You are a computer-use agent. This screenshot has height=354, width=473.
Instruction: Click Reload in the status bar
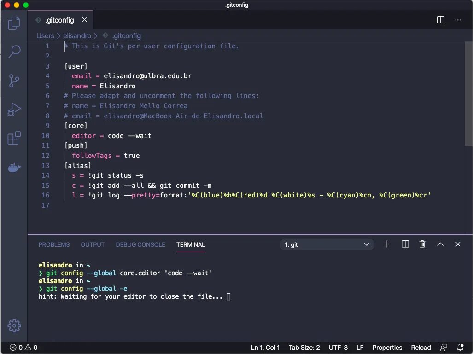420,348
